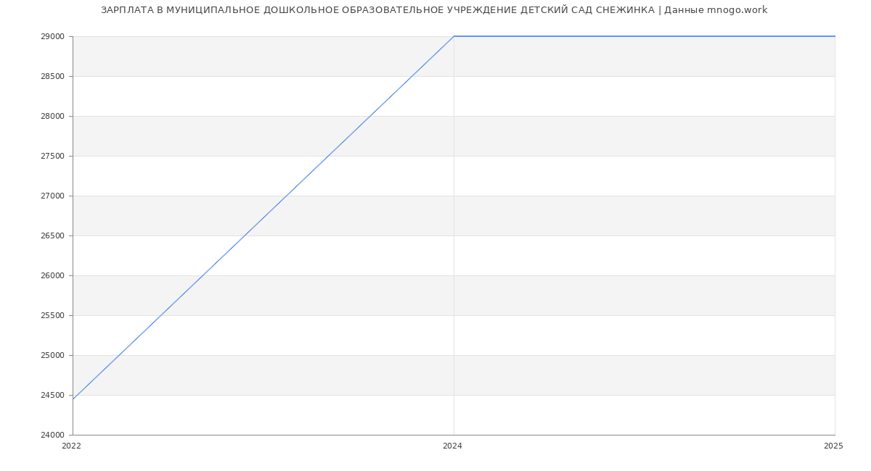This screenshot has width=871, height=471.
Task: Click the 29000 y-axis label
Action: click(x=52, y=37)
